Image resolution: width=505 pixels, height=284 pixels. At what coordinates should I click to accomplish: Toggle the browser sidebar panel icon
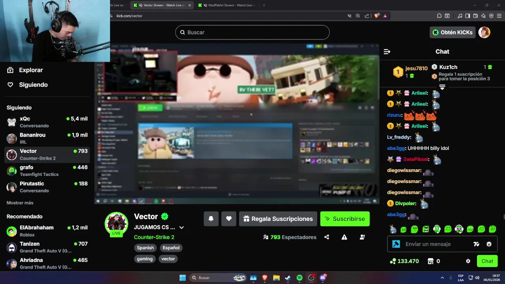tap(468, 16)
